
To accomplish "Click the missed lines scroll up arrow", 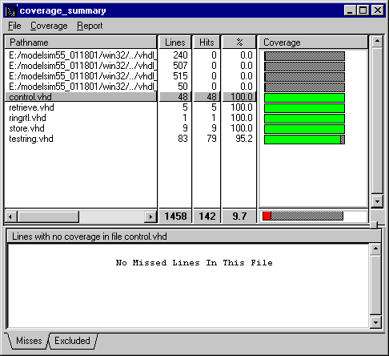I will (x=375, y=249).
